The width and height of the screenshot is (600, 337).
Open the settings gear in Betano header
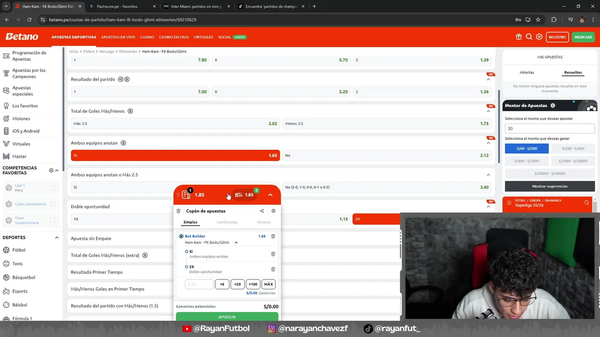pos(539,37)
